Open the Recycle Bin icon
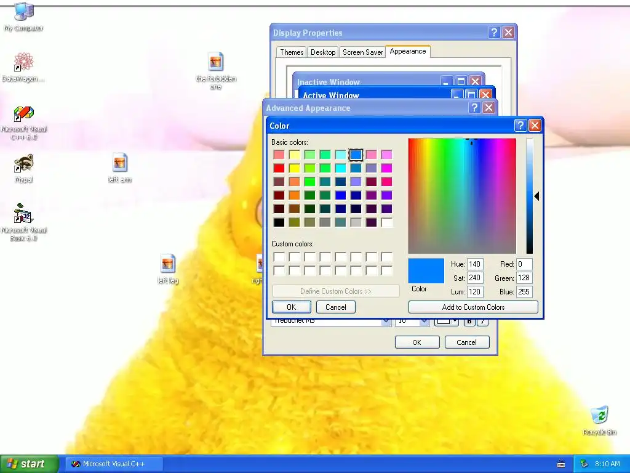Image resolution: width=630 pixels, height=473 pixels. pyautogui.click(x=599, y=421)
